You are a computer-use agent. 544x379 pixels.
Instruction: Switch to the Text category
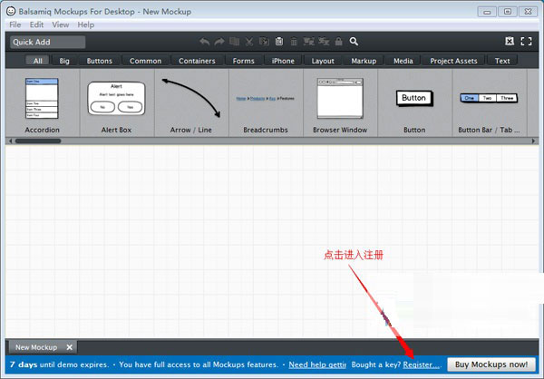point(502,61)
